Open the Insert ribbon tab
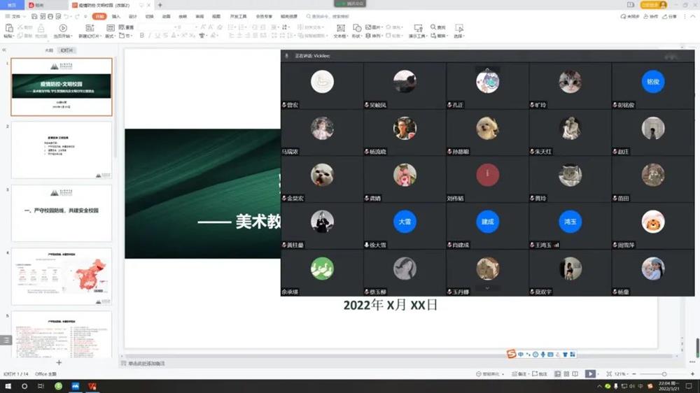The width and height of the screenshot is (700, 393). [116, 17]
